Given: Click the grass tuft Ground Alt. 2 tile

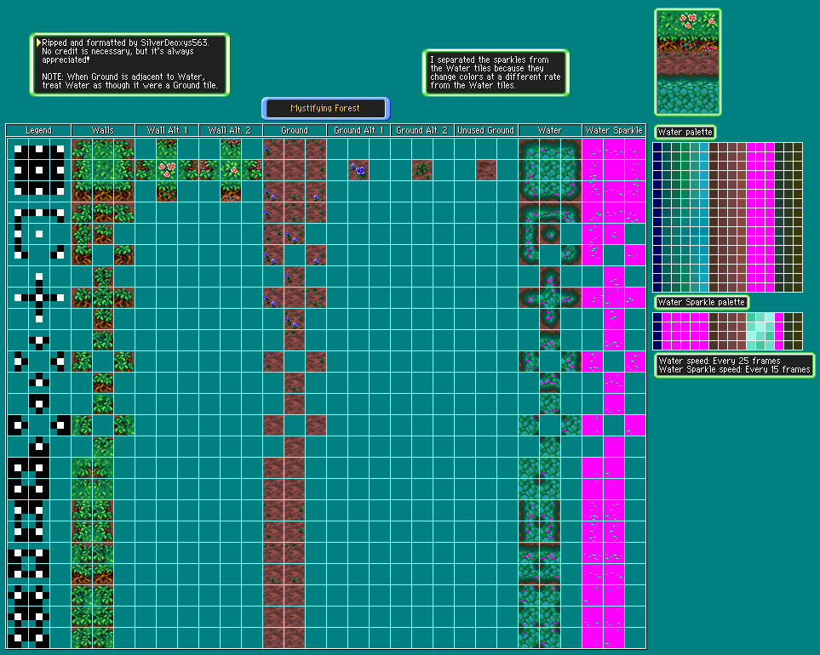Looking at the screenshot, I should [x=422, y=170].
